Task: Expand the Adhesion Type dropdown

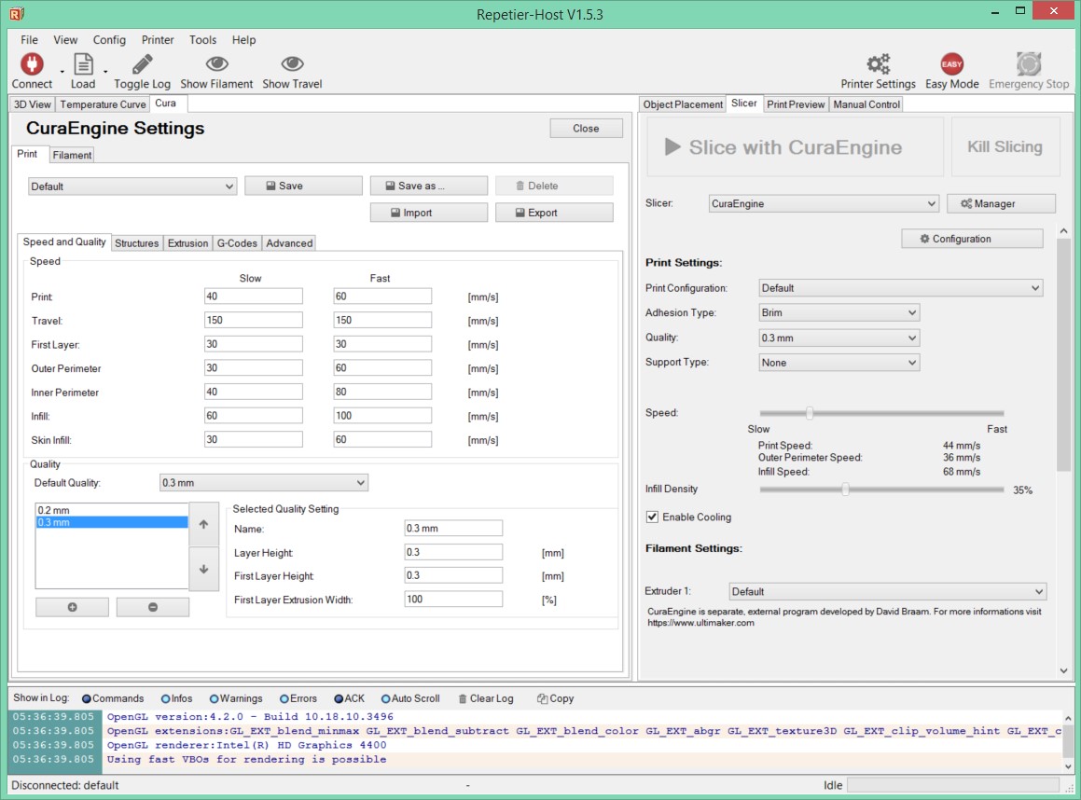Action: [x=839, y=313]
